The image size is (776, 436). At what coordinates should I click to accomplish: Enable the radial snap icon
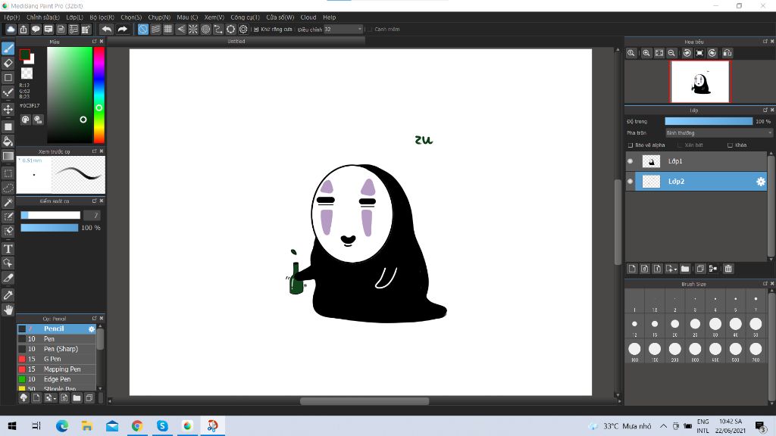193,30
